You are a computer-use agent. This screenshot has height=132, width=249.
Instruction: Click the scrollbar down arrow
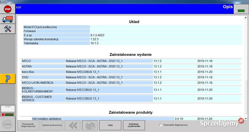(x=246, y=119)
